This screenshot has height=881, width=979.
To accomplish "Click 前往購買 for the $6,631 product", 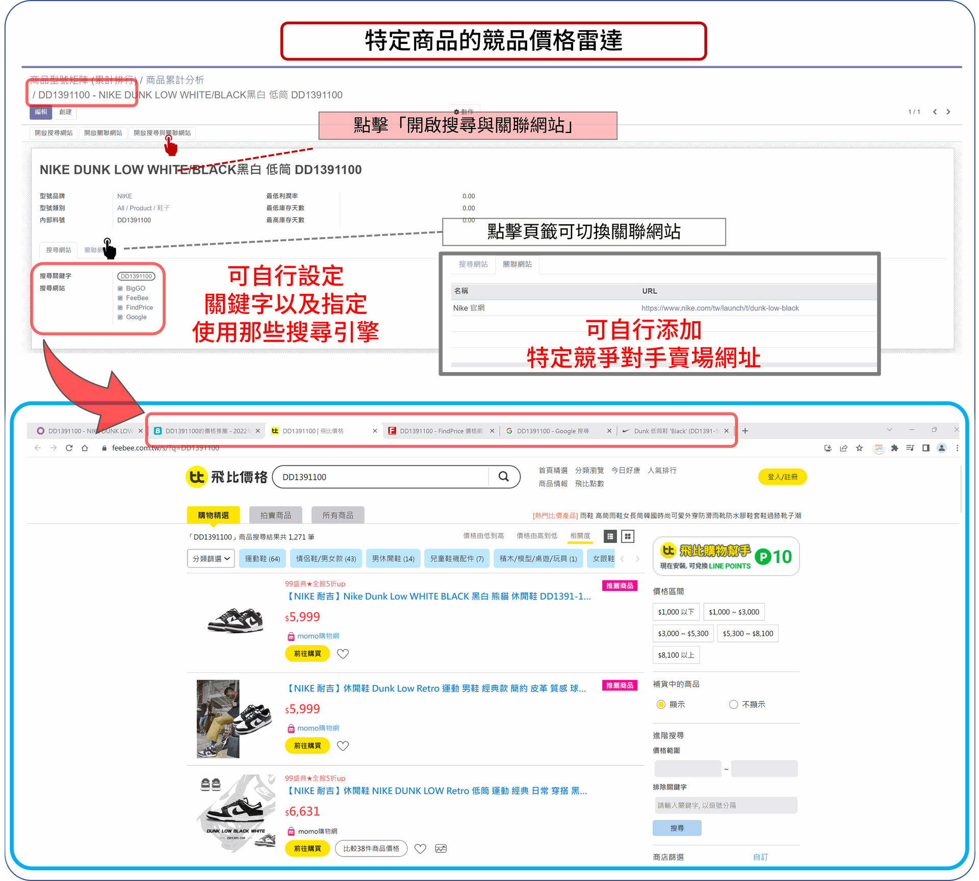I will tap(307, 848).
